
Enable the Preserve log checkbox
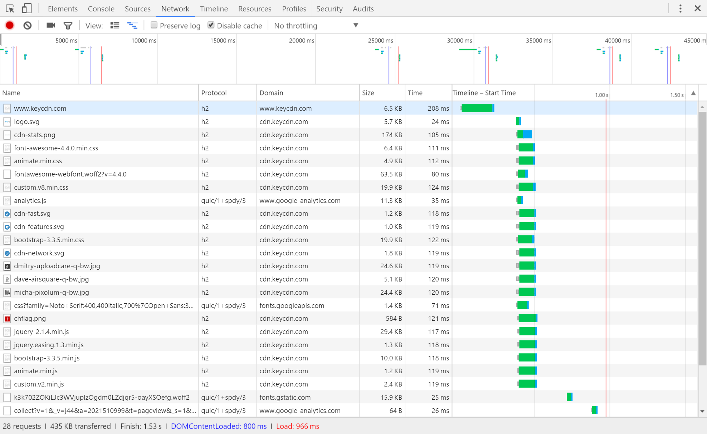154,25
